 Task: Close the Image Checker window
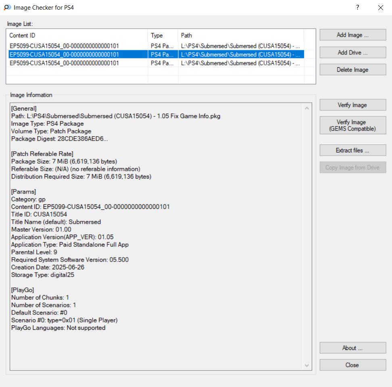pyautogui.click(x=380, y=8)
